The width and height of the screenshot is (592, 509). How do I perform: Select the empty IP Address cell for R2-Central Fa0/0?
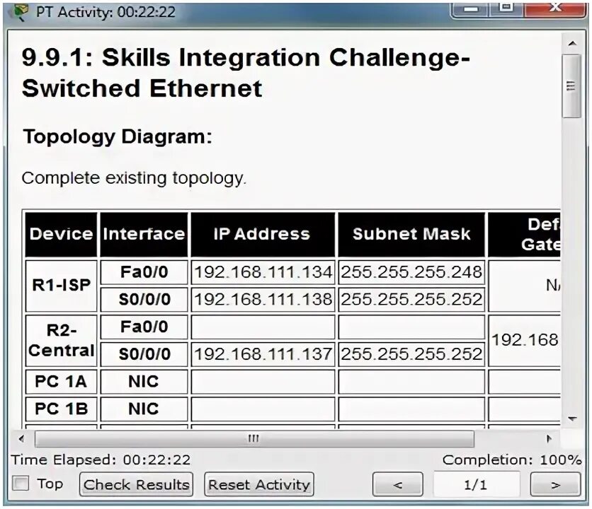coord(262,327)
